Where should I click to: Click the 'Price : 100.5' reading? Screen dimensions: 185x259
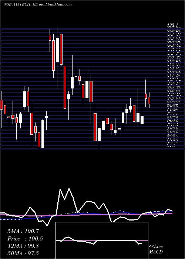coord(25,239)
